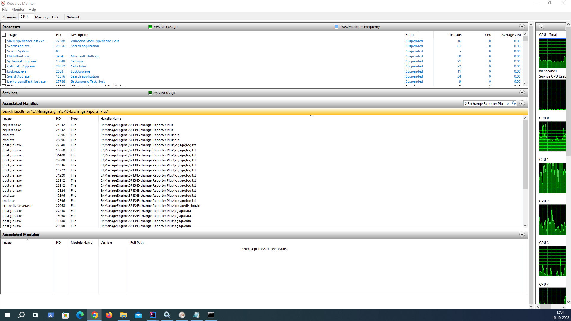Screen dimensions: 571x321
Task: Sort processes by Average CPU column
Action: point(511,35)
